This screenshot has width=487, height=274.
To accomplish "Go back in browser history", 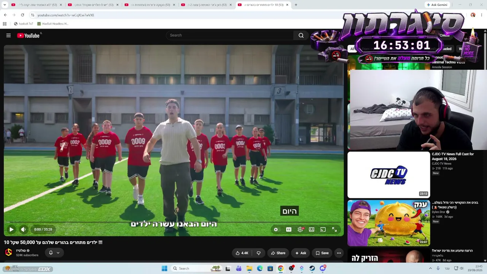I will click(x=5, y=15).
